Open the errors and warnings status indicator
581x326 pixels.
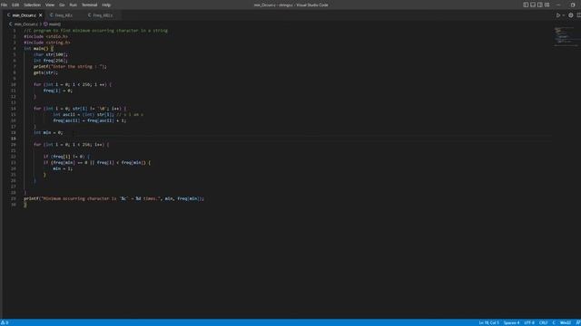5,322
